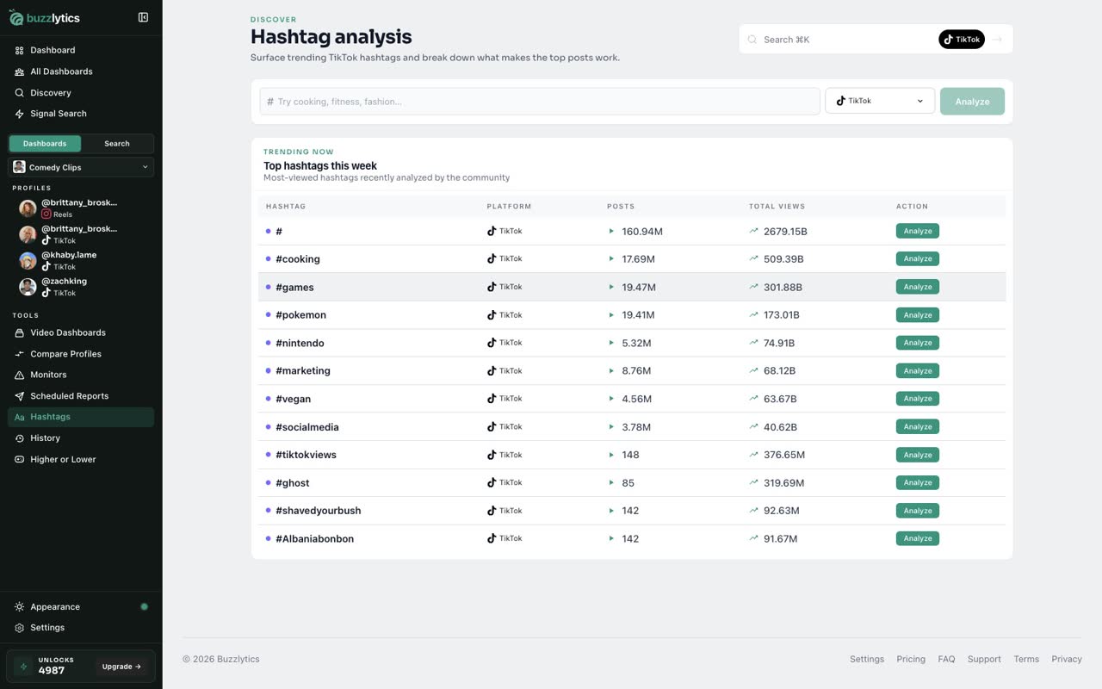The height and width of the screenshot is (689, 1102).
Task: Click the Upgrade button
Action: [121, 666]
